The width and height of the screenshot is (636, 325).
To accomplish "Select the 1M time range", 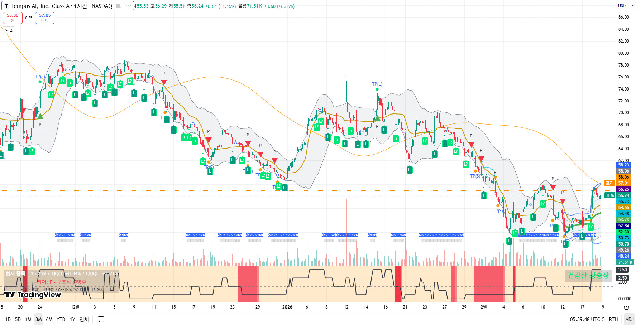I will pos(28,319).
